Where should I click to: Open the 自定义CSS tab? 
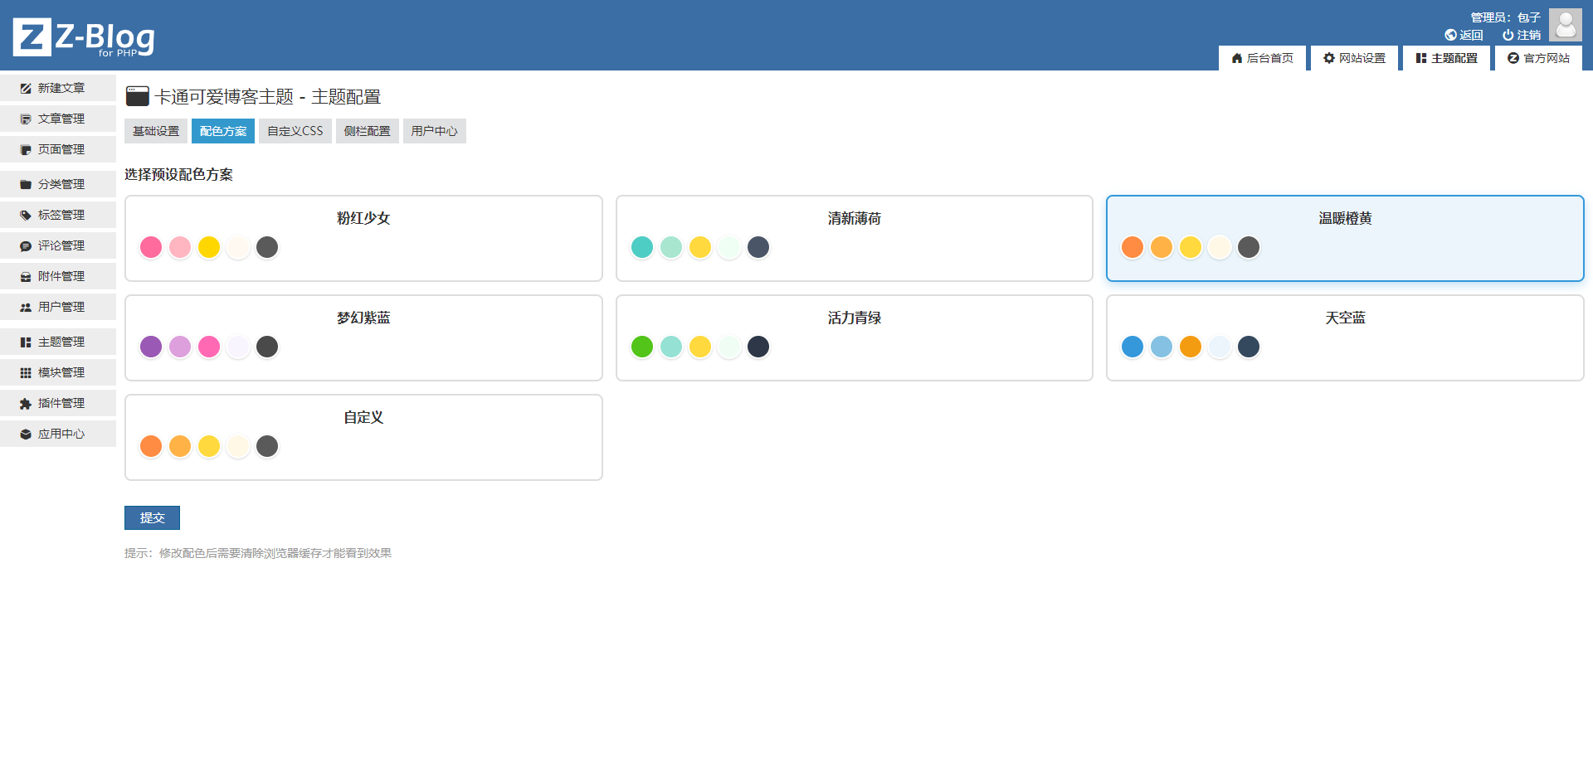[x=295, y=131]
